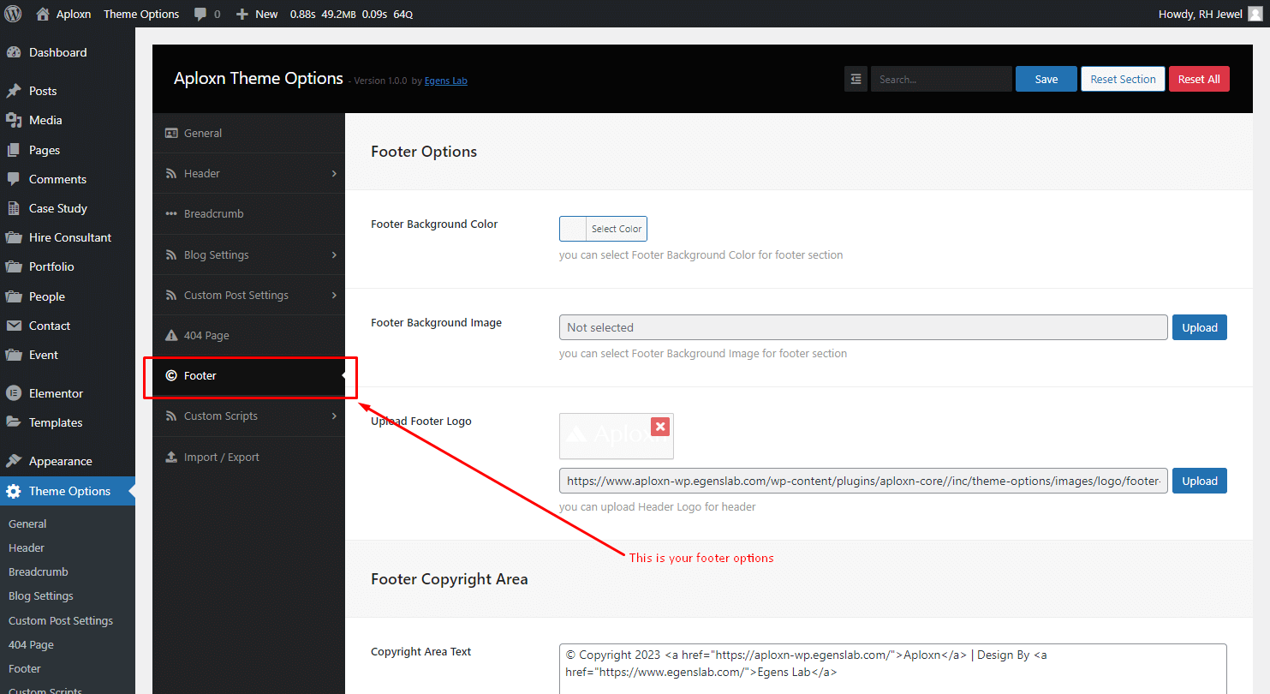The image size is (1270, 694).
Task: Open Custom Post Settings submenu in sidebar
Action: [x=61, y=620]
